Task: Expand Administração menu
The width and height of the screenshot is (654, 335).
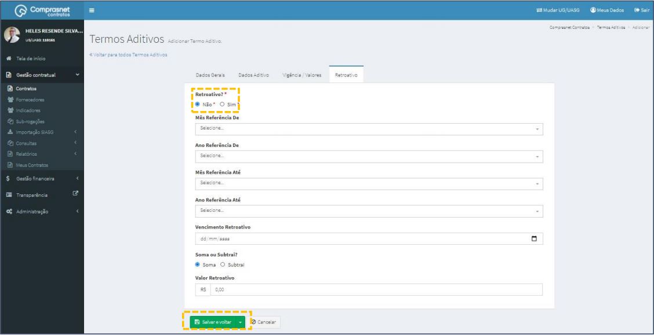Action: (42, 211)
